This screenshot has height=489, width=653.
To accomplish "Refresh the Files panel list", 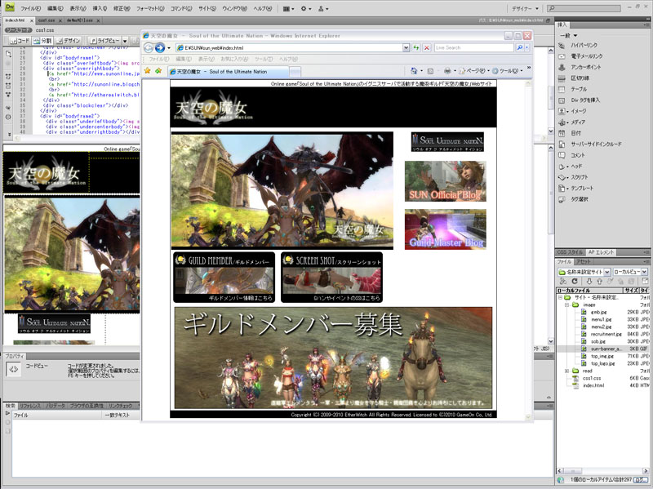I will click(575, 282).
